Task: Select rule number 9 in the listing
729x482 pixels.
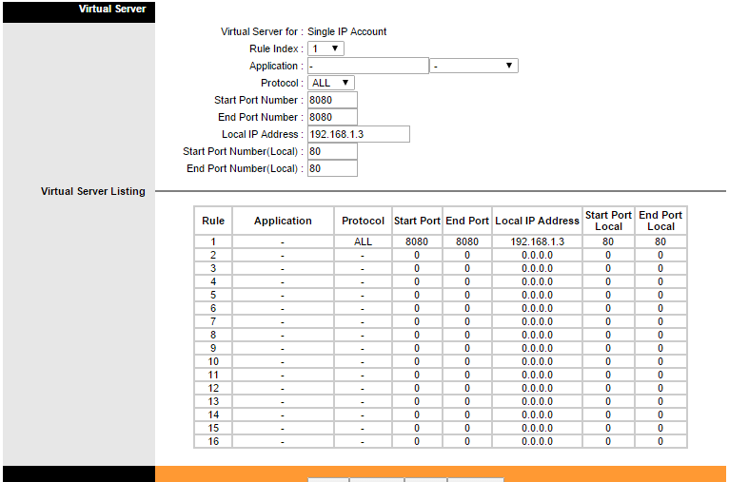Action: tap(213, 348)
